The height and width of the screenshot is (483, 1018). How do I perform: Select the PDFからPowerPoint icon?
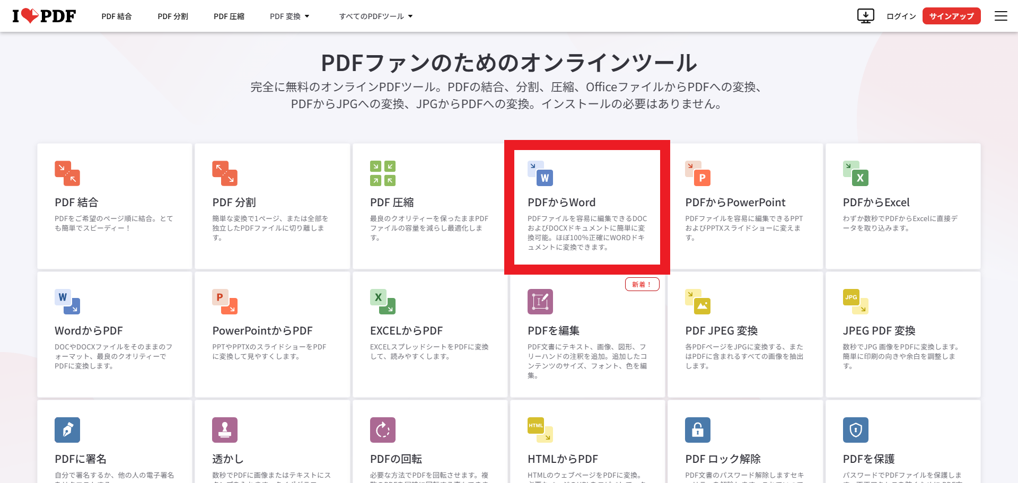(x=698, y=173)
